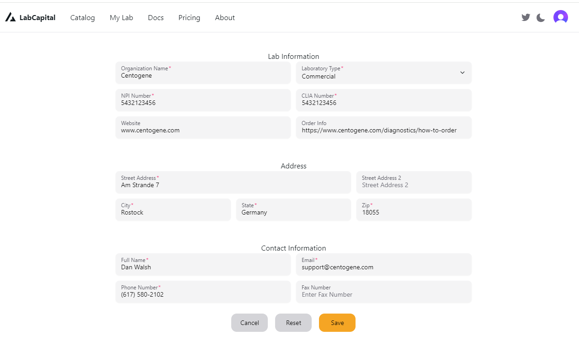Go to the Catalog menu item
Screen dimensions: 579x351
83,18
